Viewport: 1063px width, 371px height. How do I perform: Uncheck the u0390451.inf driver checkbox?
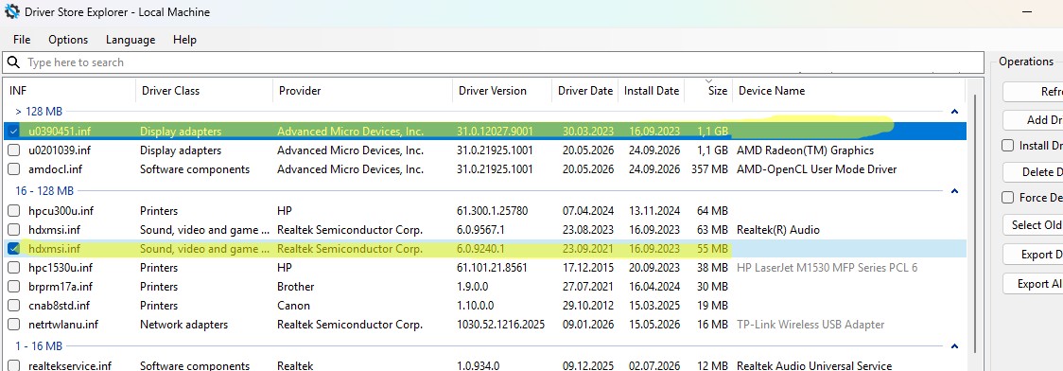[x=13, y=131]
